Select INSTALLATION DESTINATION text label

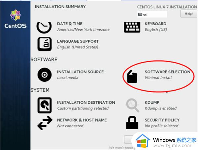86,103
